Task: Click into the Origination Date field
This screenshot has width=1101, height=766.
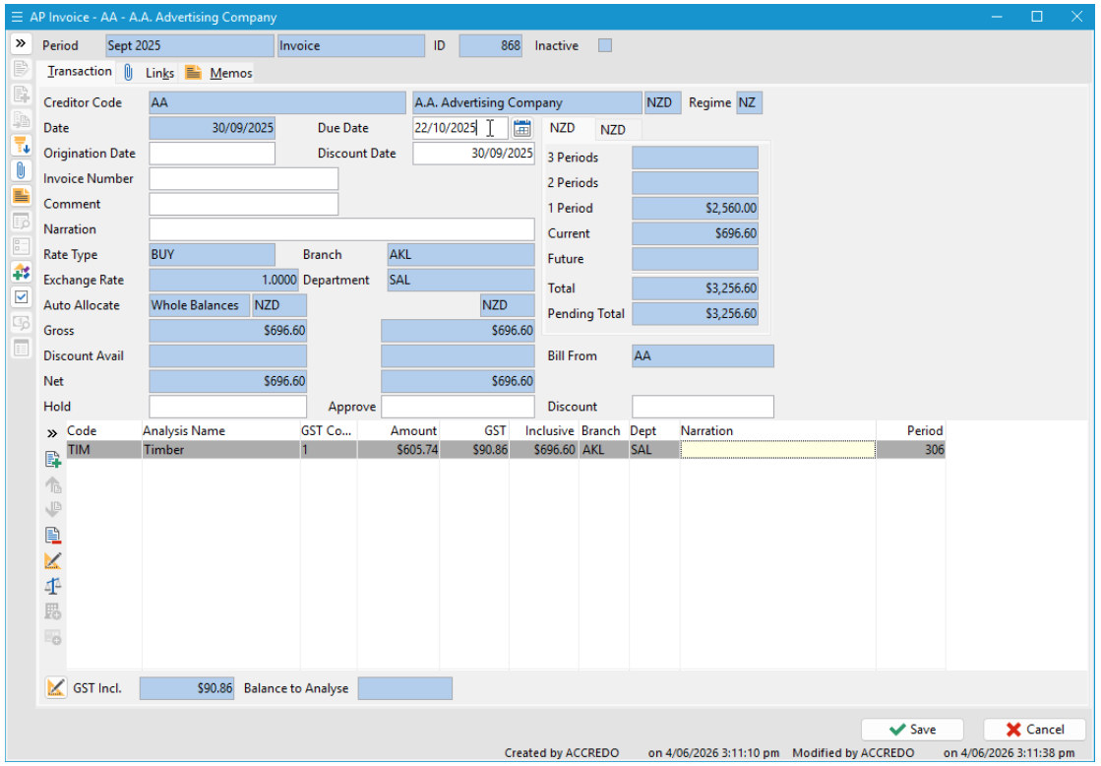Action: tap(212, 154)
